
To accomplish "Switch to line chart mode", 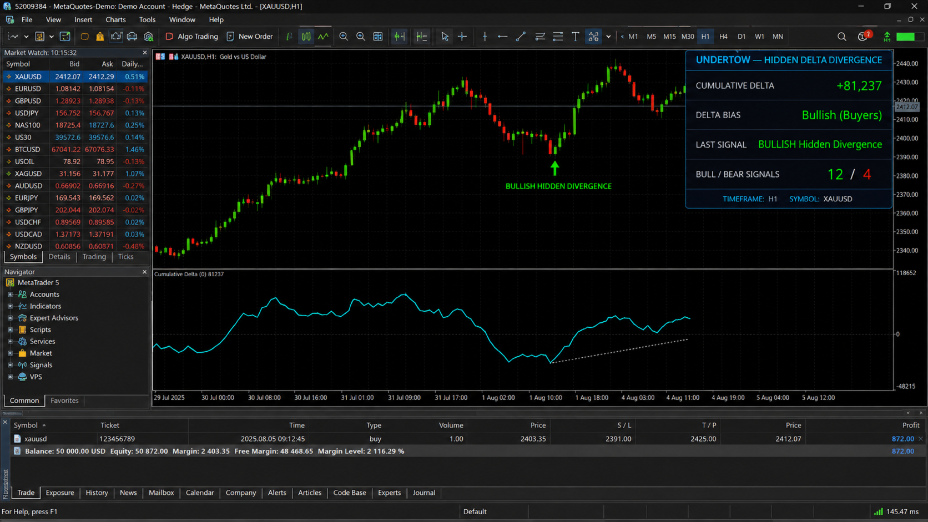I will [x=324, y=37].
